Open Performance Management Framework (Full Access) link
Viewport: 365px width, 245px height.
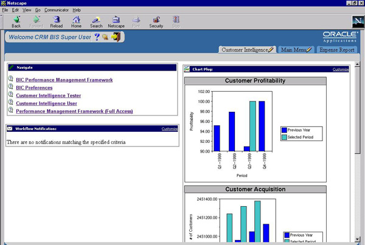pyautogui.click(x=74, y=111)
